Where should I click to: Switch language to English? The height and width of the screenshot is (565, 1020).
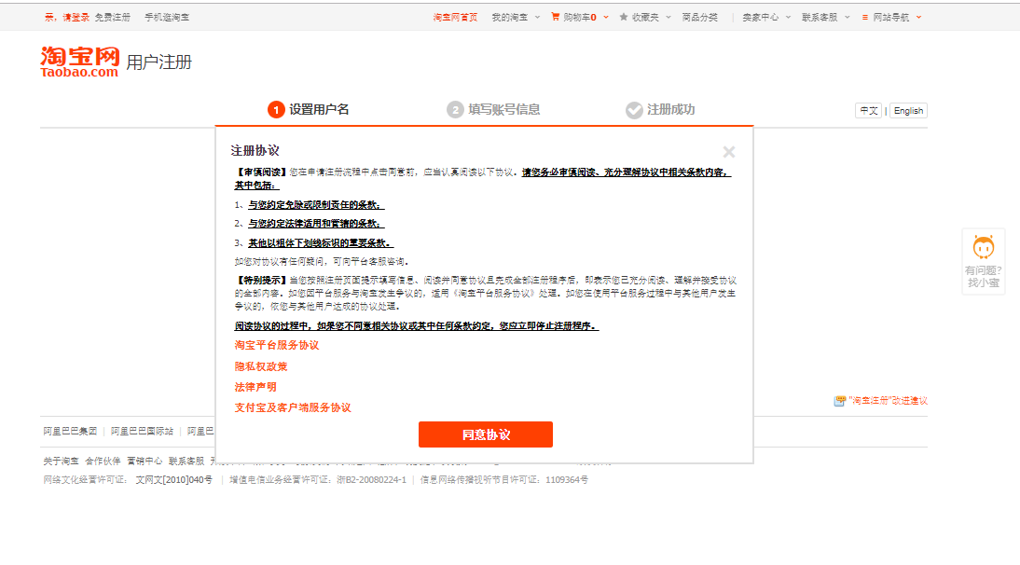click(908, 111)
